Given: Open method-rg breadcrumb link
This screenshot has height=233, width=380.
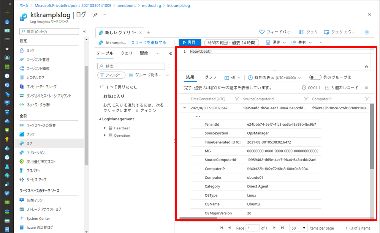Looking at the screenshot, I should (x=152, y=6).
